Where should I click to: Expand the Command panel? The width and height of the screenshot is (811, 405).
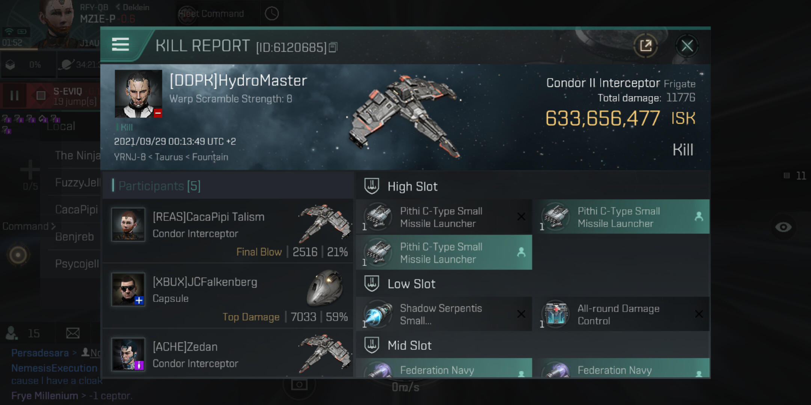click(29, 226)
